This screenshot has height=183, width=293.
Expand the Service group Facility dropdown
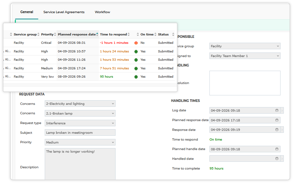pos(245,46)
